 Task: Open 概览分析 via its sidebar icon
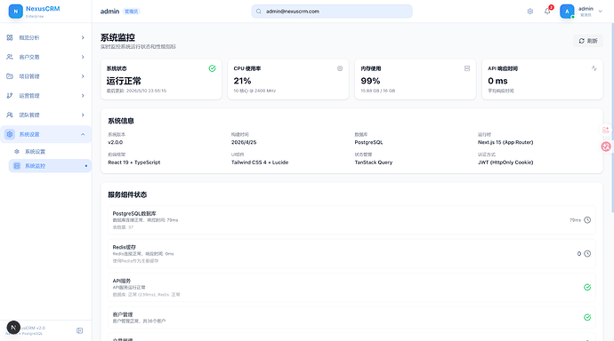click(10, 37)
